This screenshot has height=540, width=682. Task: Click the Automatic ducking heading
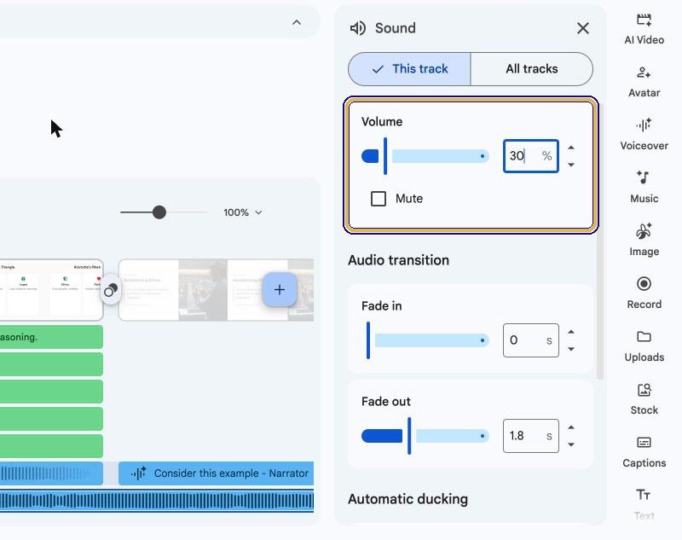point(408,499)
